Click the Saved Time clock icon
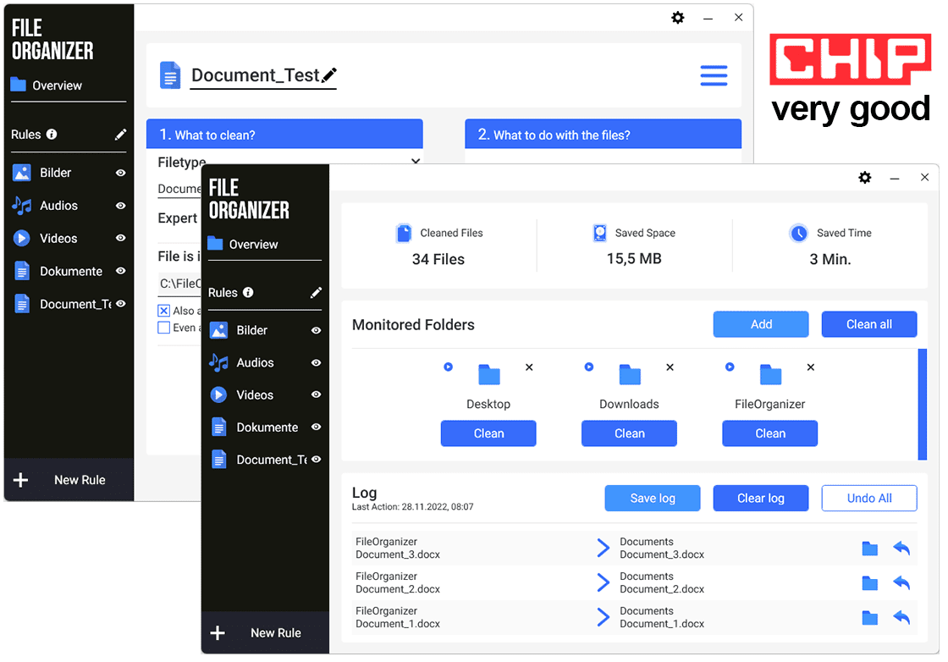 pyautogui.click(x=799, y=233)
